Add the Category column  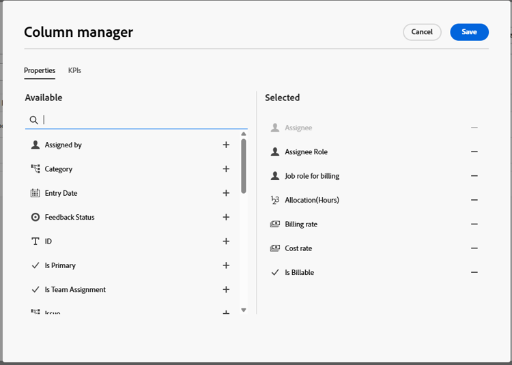pos(226,169)
